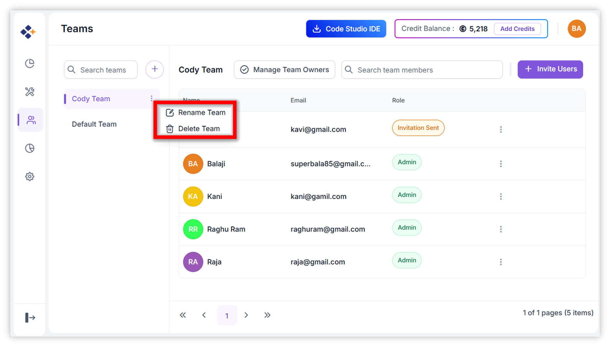Open the dashboard pie chart icon
610x347 pixels.
point(30,63)
